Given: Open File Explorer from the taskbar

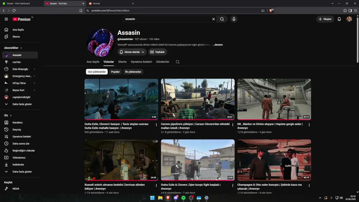Looking at the screenshot, I should (x=160, y=198).
